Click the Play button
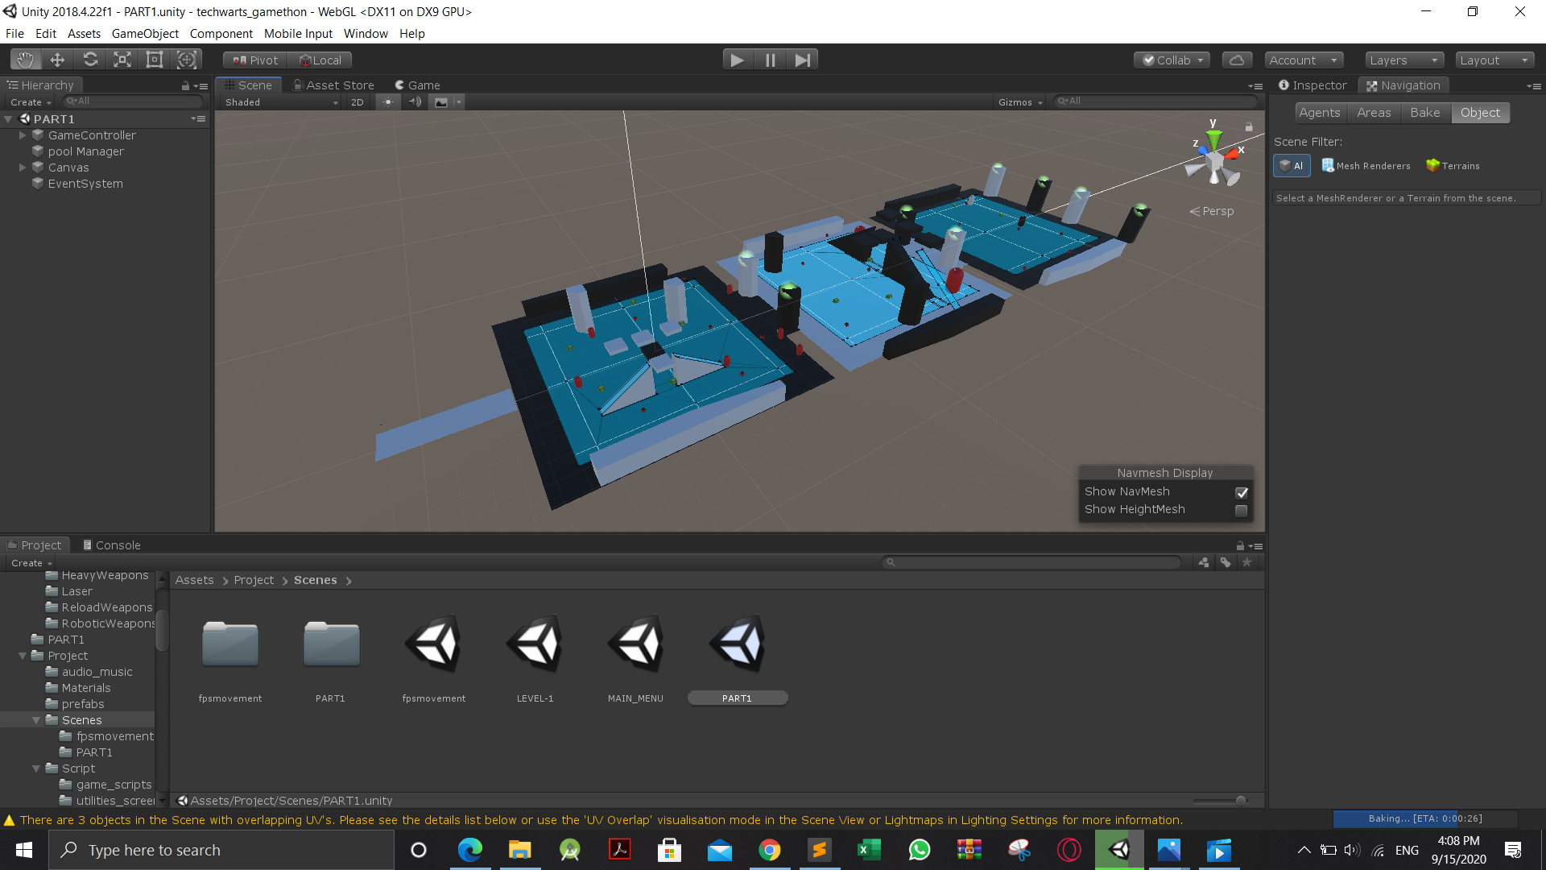The image size is (1546, 870). [x=736, y=60]
